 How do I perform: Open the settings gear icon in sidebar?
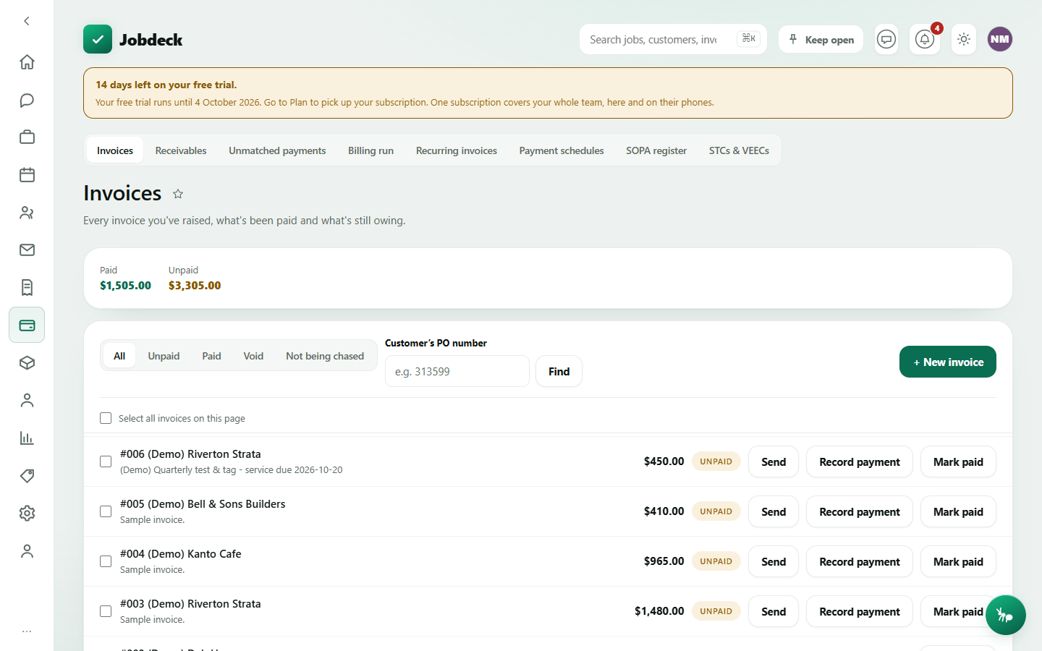click(27, 514)
